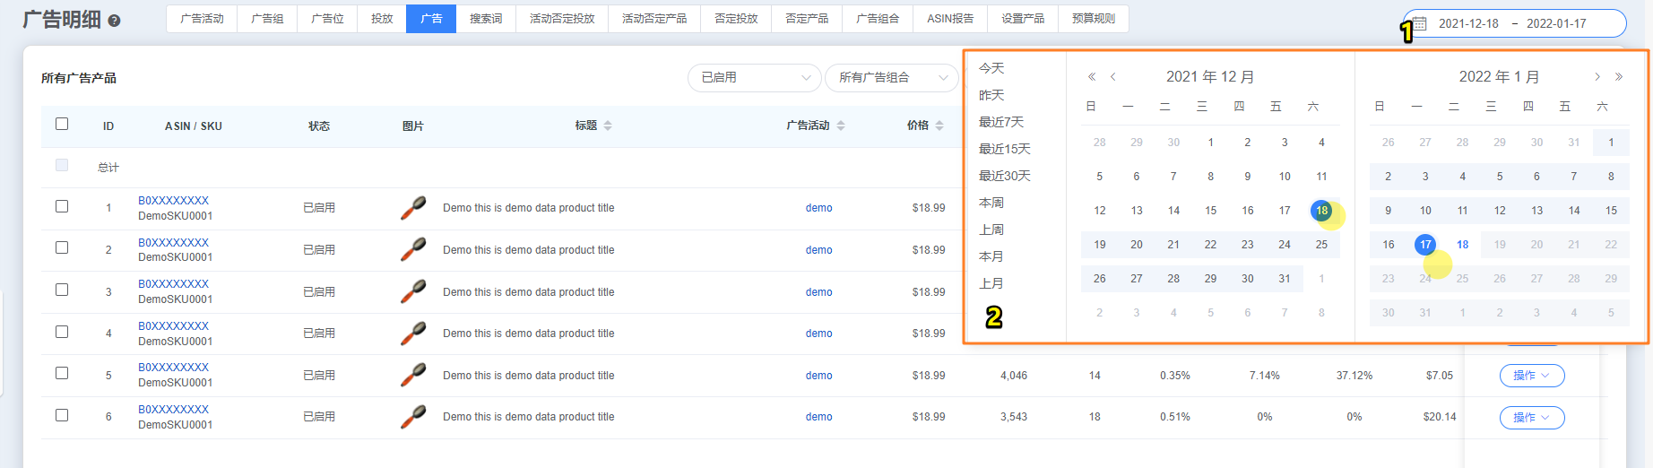This screenshot has height=468, width=1653.
Task: Advance to next month in date picker
Action: (1597, 77)
